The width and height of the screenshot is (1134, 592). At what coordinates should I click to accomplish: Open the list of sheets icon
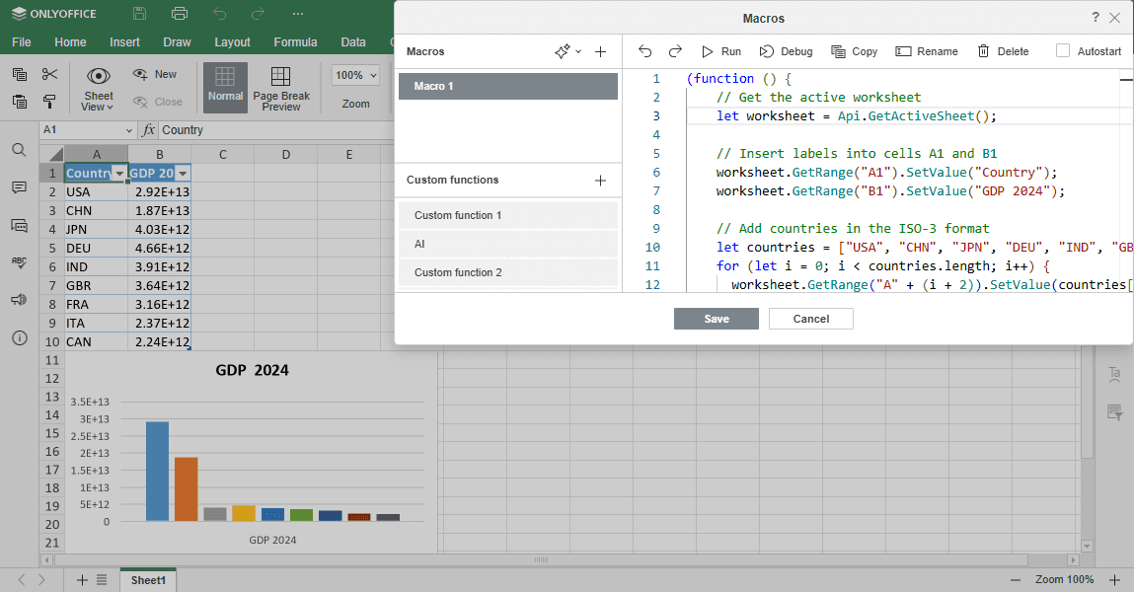click(x=102, y=580)
